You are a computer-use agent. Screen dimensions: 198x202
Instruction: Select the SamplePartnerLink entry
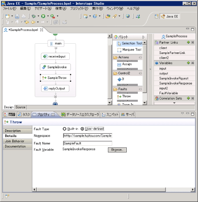(x=174, y=53)
